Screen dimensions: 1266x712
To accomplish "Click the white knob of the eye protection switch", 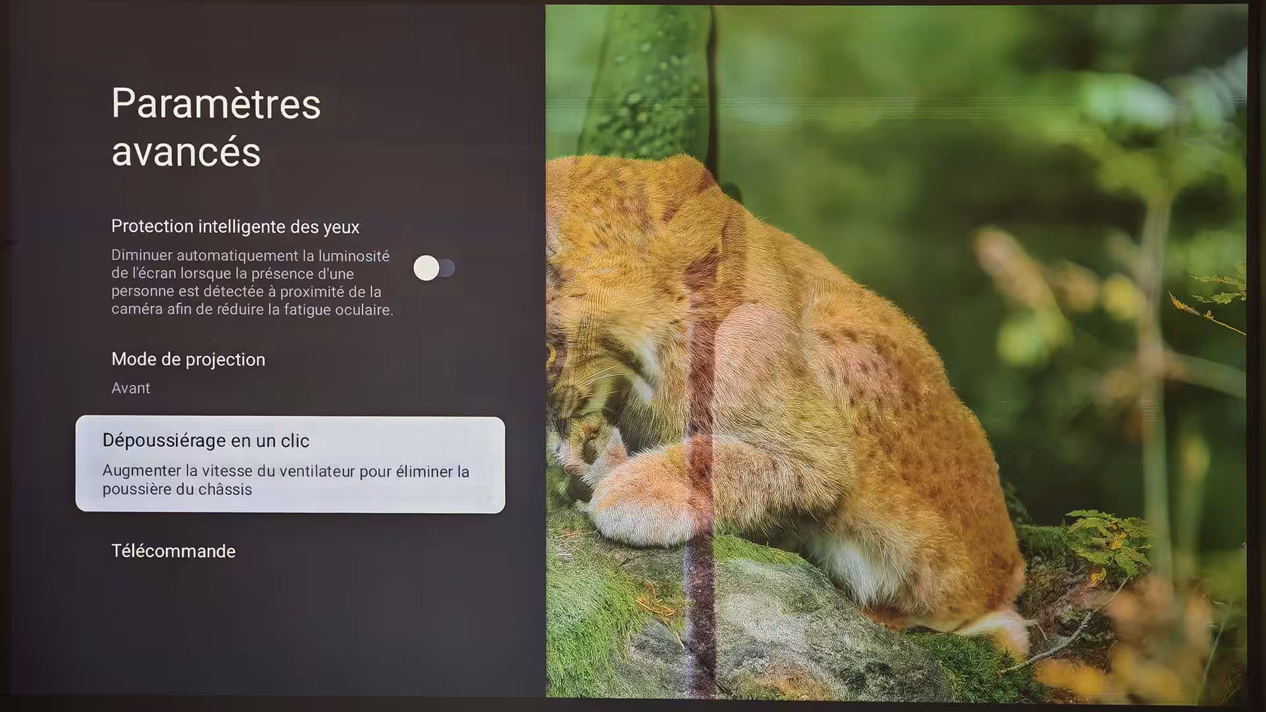I will (426, 268).
